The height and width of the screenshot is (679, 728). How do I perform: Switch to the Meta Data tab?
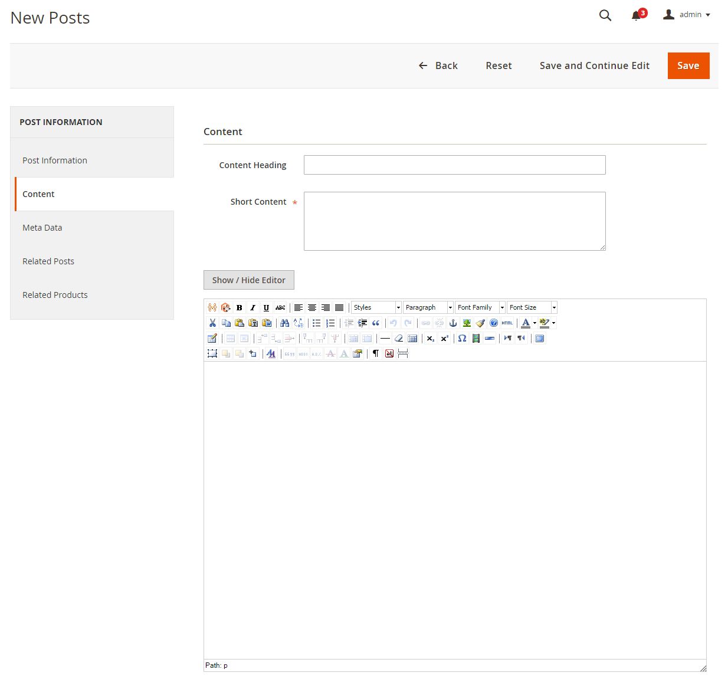point(42,228)
